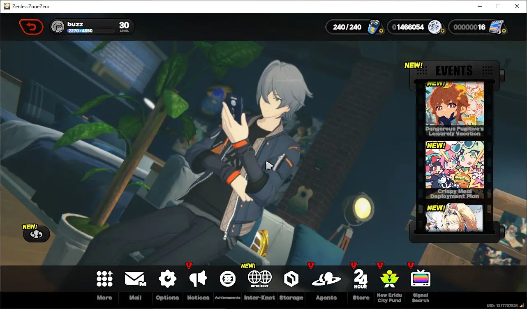Image resolution: width=527 pixels, height=309 pixels.
Task: Click the Mail label
Action: coord(135,298)
